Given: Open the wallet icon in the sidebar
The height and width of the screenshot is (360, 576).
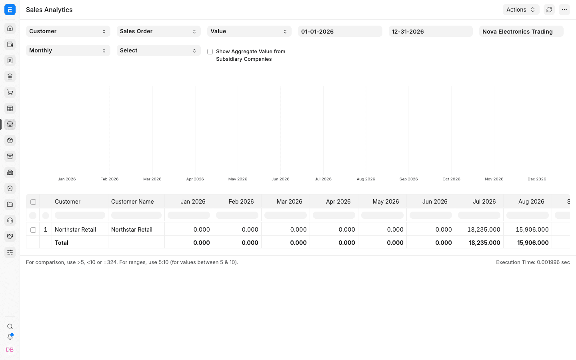Looking at the screenshot, I should pos(10,44).
